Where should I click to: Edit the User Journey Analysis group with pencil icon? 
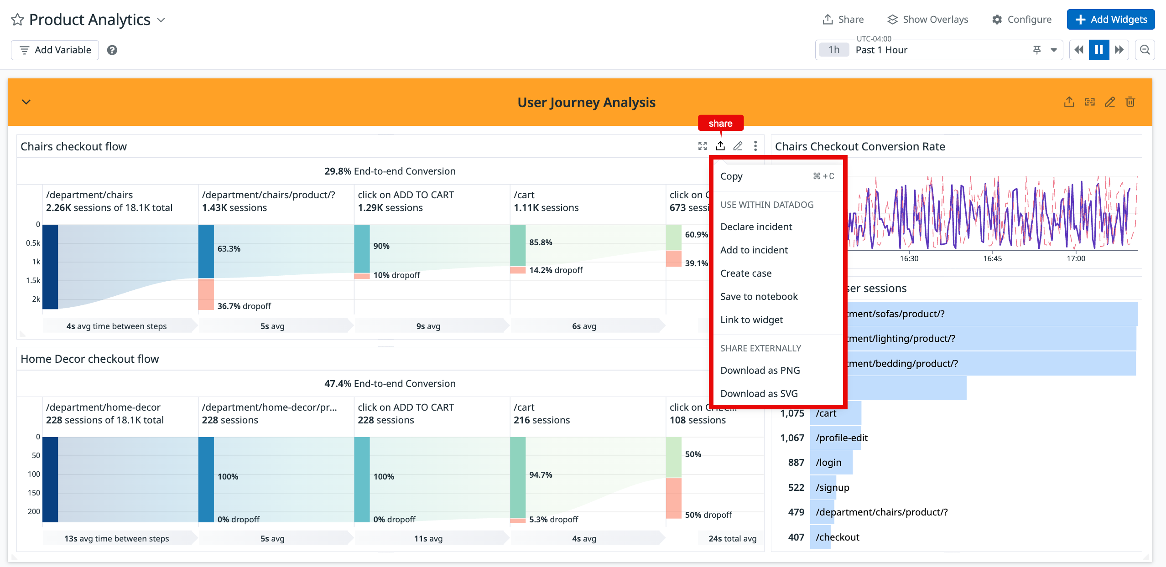pyautogui.click(x=1109, y=102)
